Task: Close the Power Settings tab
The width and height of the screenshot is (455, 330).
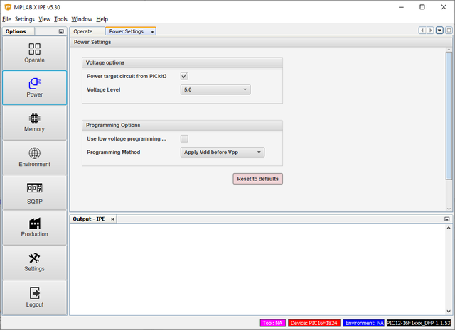Action: 152,32
